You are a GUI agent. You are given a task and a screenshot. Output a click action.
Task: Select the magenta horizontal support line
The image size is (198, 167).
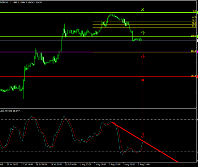coord(46,52)
